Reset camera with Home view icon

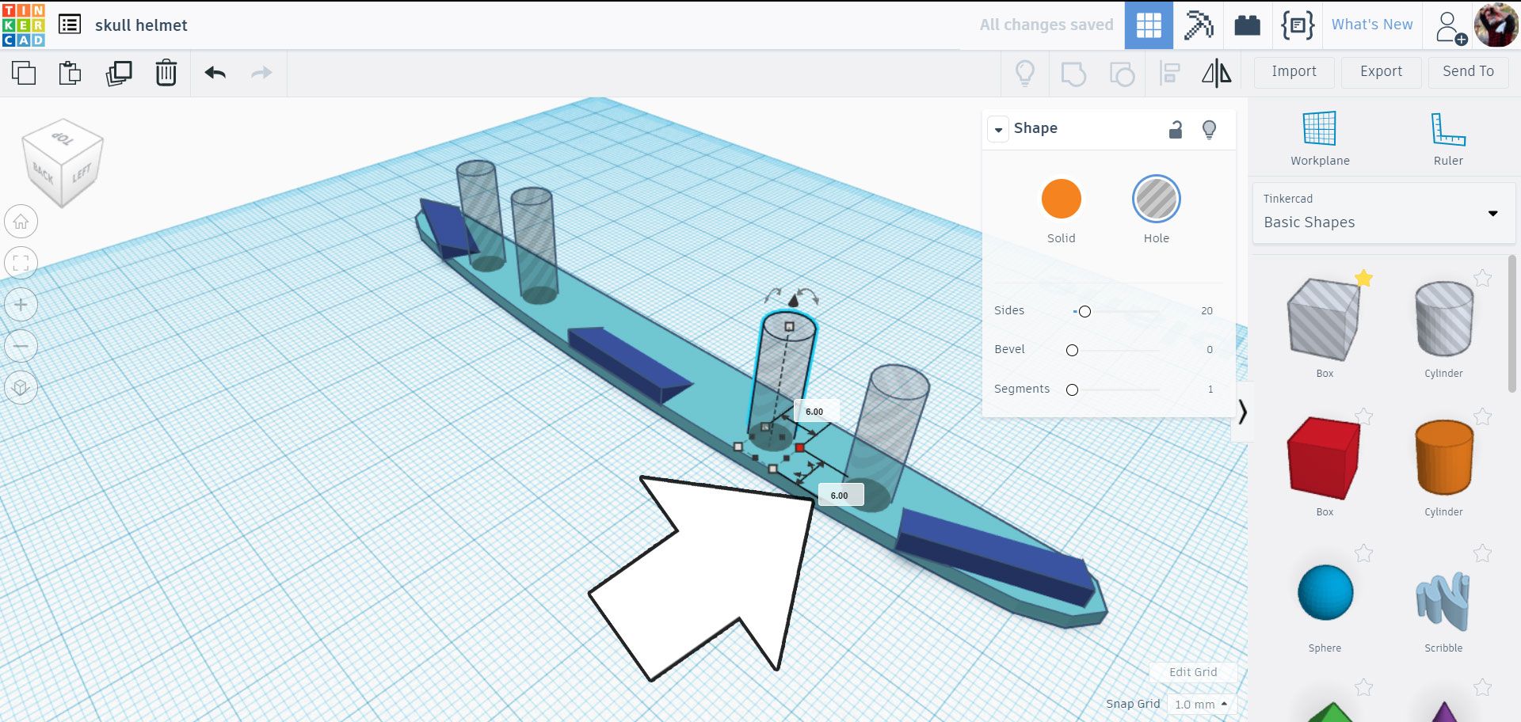[21, 222]
